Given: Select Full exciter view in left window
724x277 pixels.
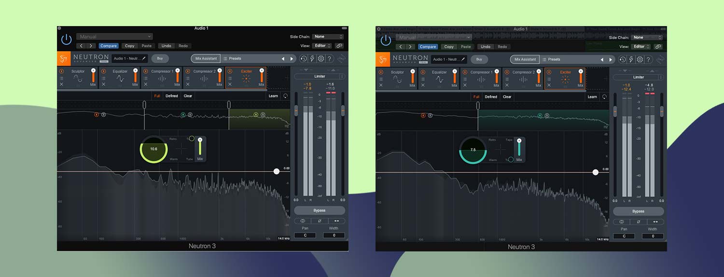Looking at the screenshot, I should pos(157,96).
